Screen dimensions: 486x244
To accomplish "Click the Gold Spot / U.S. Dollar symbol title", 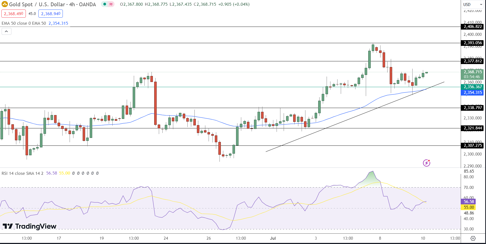I will tap(52, 4).
